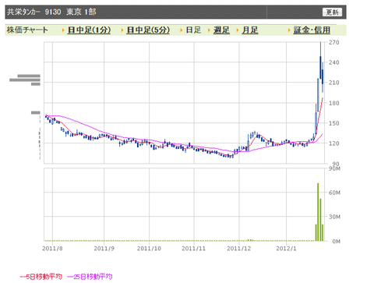Open the 日中足(5分) intraday chart link

(x=148, y=30)
